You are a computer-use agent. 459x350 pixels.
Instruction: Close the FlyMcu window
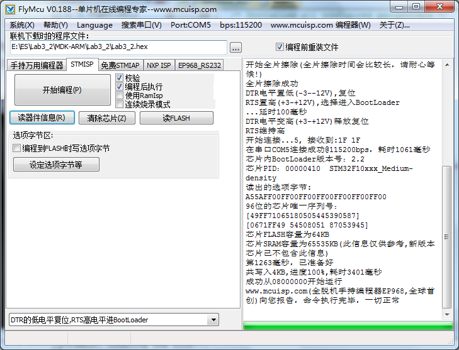click(439, 7)
